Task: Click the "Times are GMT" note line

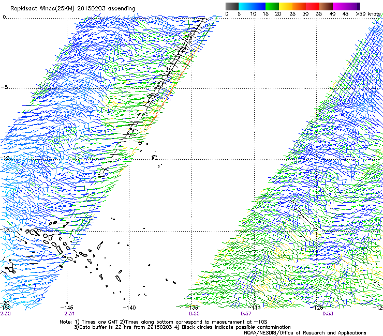Action: tap(164, 322)
